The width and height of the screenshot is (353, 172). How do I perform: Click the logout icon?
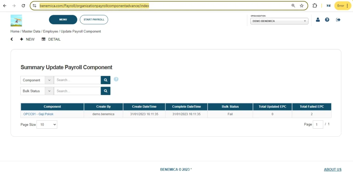(x=338, y=20)
